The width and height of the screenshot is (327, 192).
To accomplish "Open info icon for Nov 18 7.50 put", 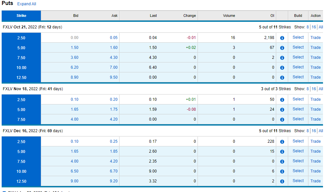I will (x=282, y=120).
